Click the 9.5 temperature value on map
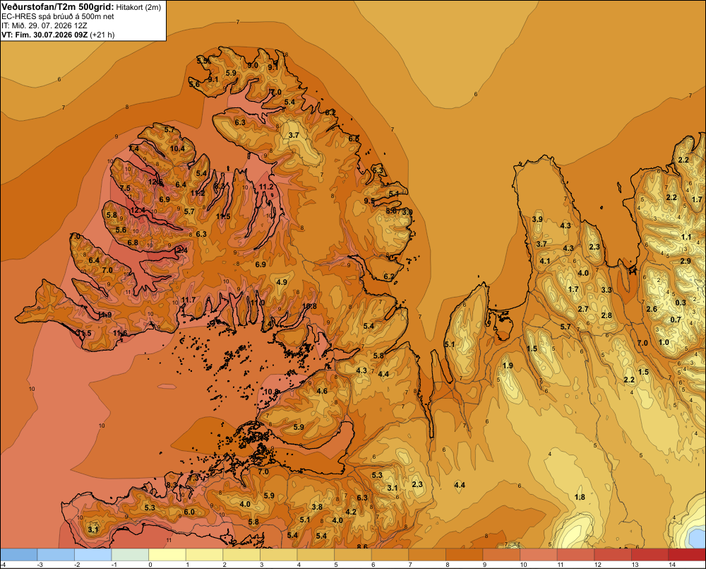Viewport: 706px width, 569px height. (x=369, y=201)
